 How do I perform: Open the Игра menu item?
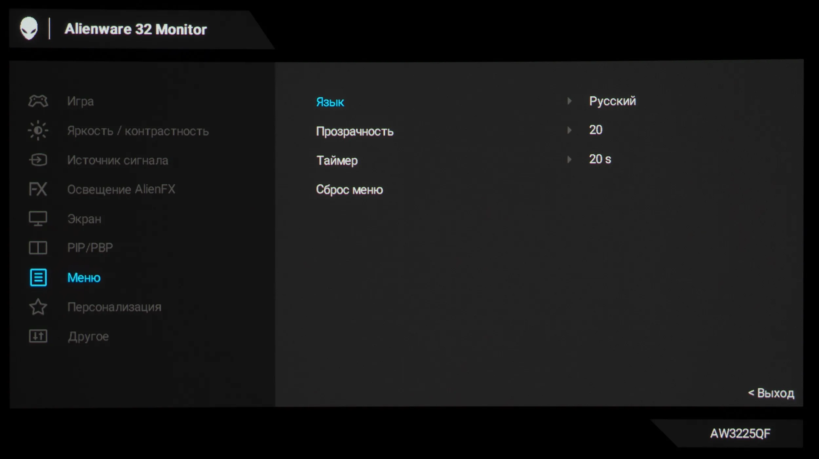click(81, 101)
